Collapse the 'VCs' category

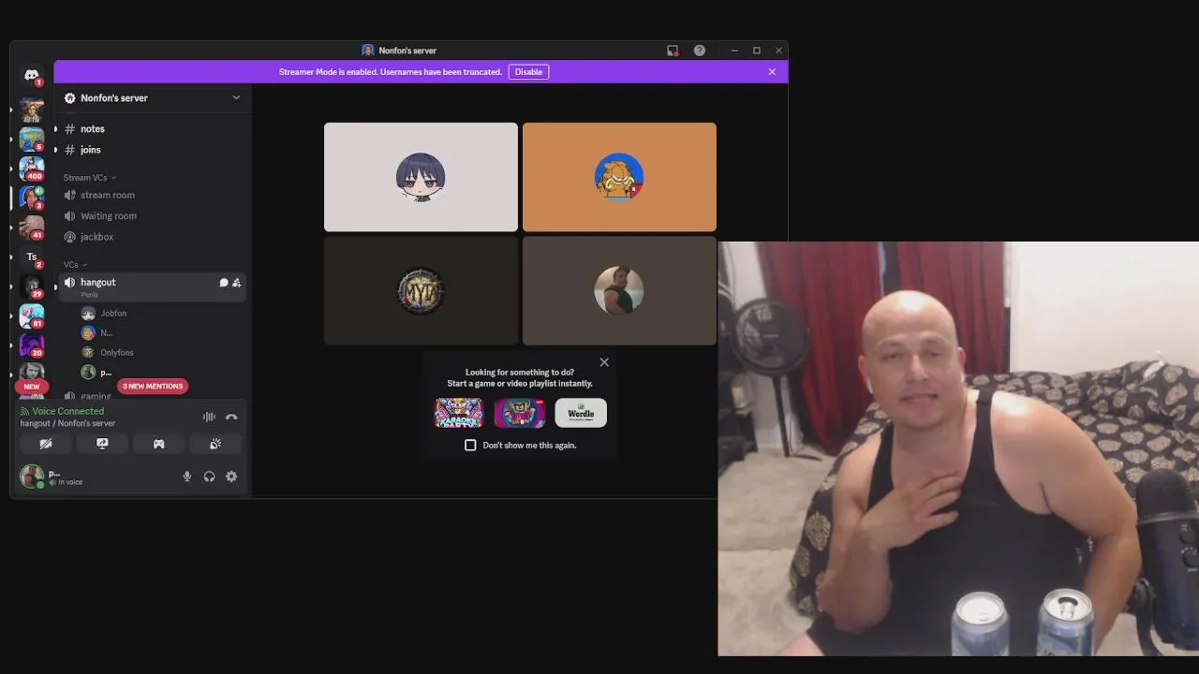75,265
